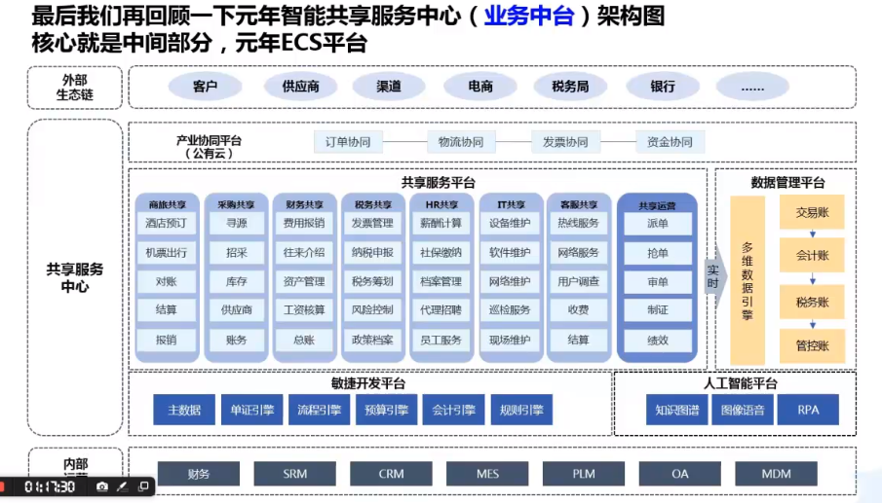Viewport: 882px width, 503px height.
Task: Click the 政策档案 cell
Action: (x=372, y=340)
